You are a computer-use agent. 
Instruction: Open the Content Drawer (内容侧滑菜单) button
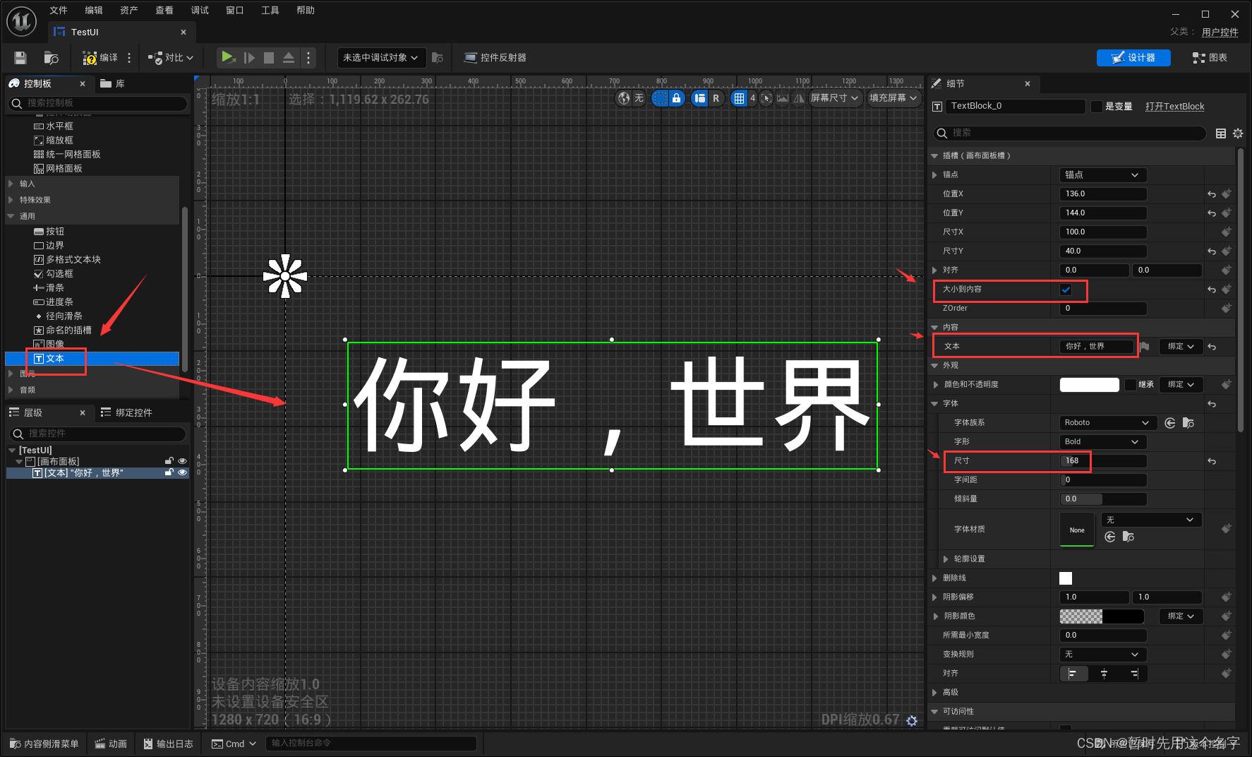point(44,744)
